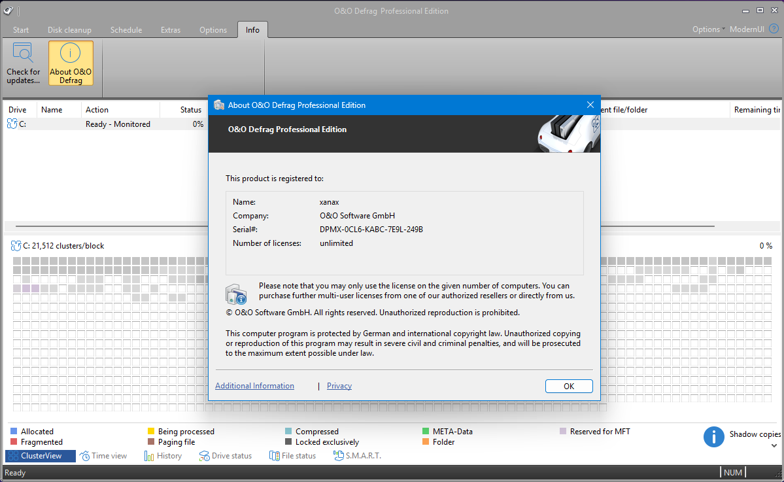Click the app logo icon in title bar
The width and height of the screenshot is (784, 482).
8,10
